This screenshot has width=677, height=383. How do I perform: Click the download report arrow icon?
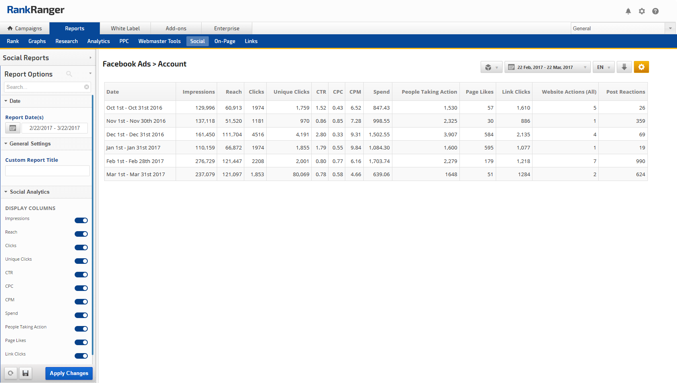[624, 67]
